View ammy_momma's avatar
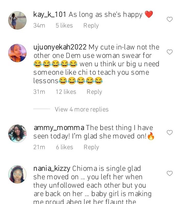This screenshot has height=204, width=184. click(x=17, y=133)
